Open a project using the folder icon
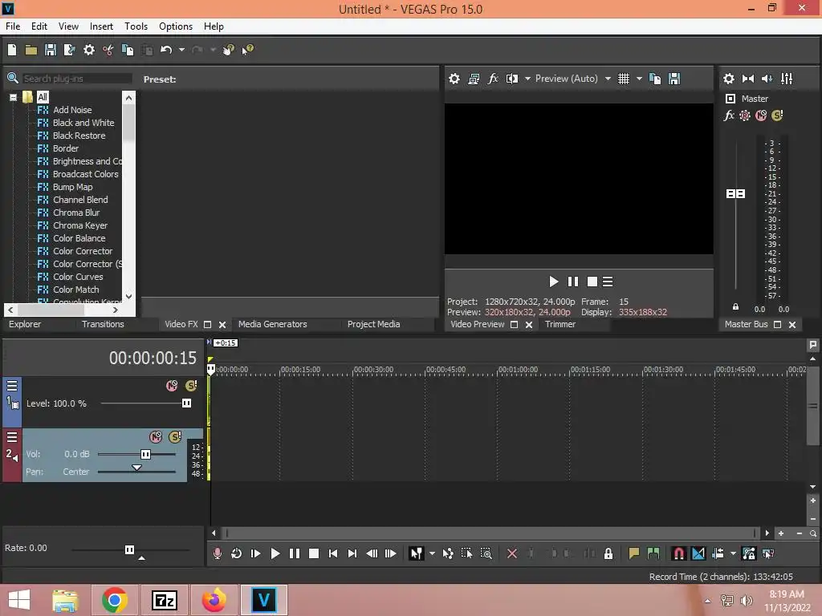822x616 pixels. 31,50
